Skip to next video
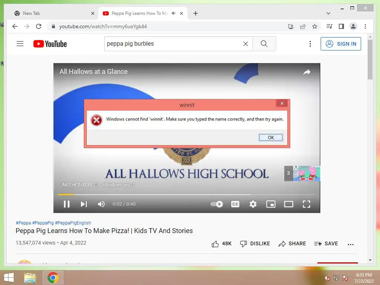Viewport: 380px width, 285px height. tap(84, 204)
